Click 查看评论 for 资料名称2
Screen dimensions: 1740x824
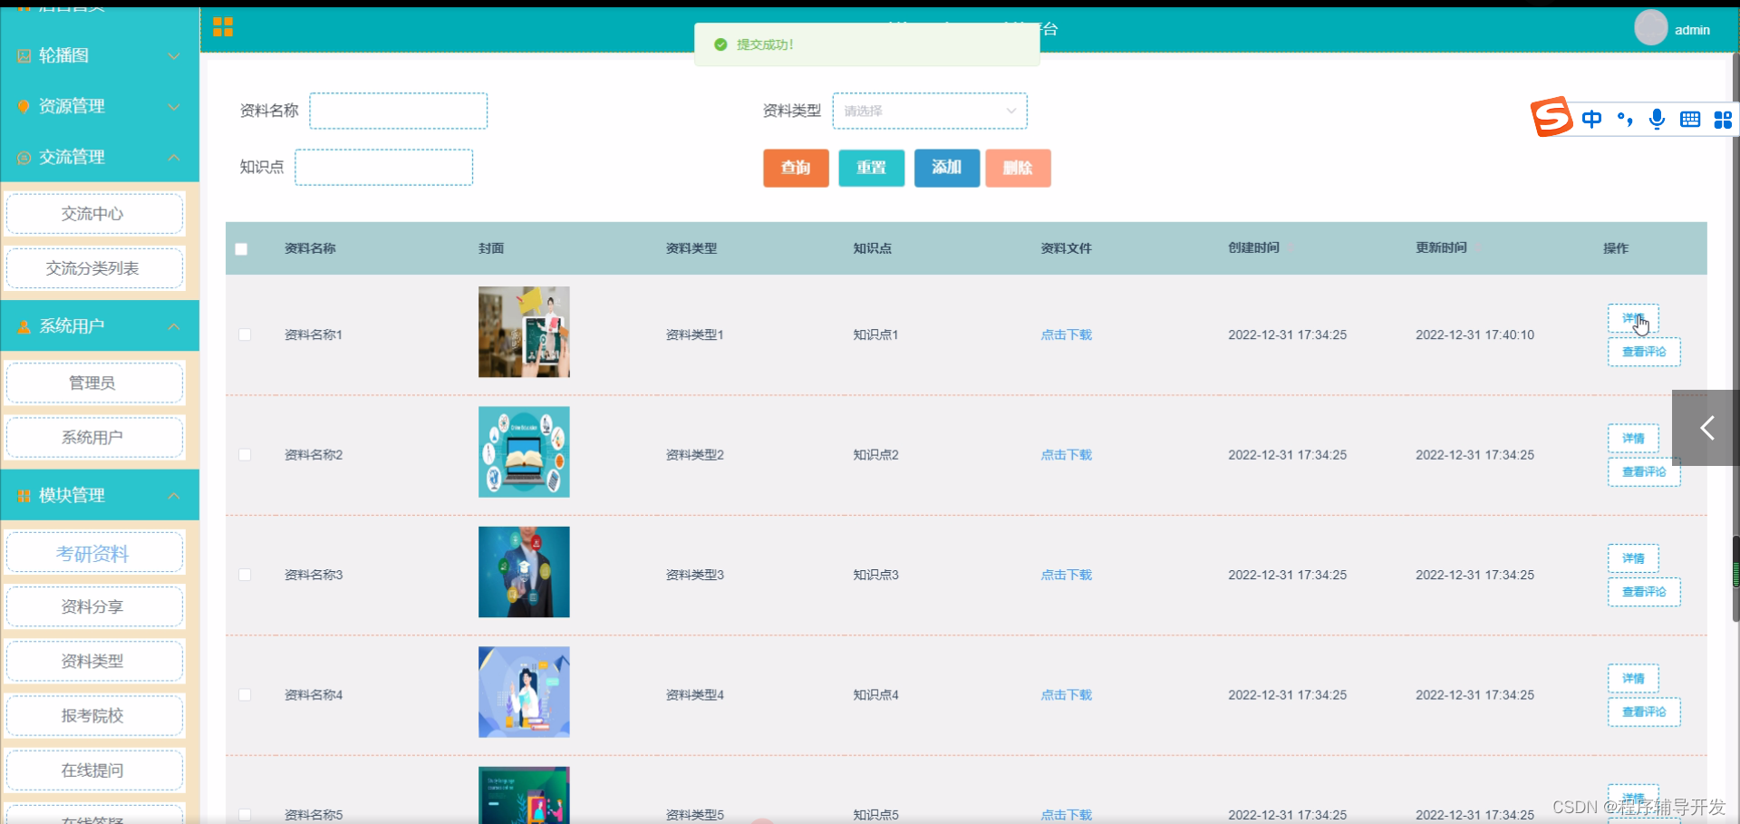[x=1644, y=471]
